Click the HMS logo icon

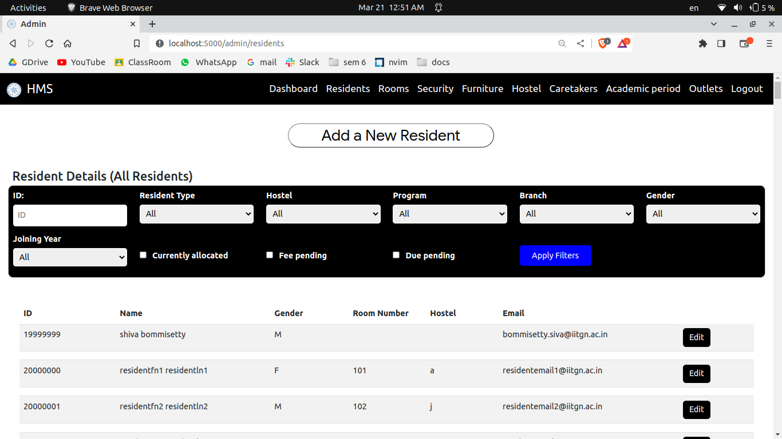pyautogui.click(x=14, y=89)
